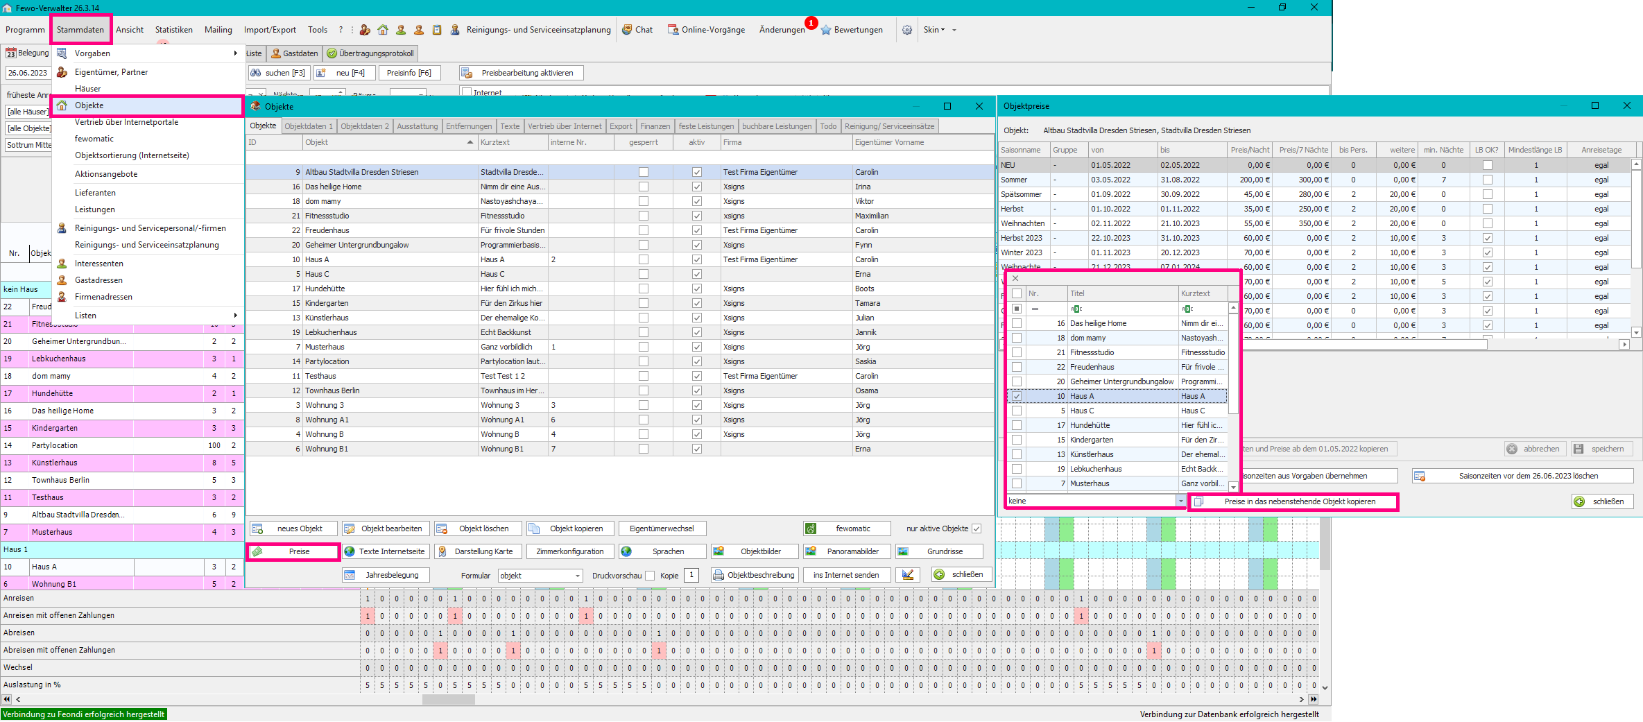1643x722 pixels.
Task: Open settings via the gear icon
Action: (x=907, y=30)
